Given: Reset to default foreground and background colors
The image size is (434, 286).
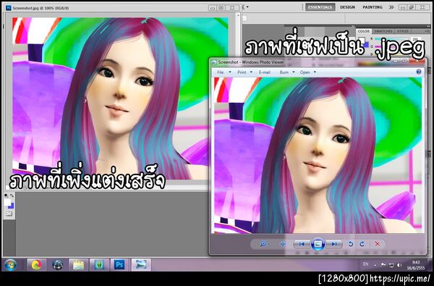Looking at the screenshot, I should [6, 196].
